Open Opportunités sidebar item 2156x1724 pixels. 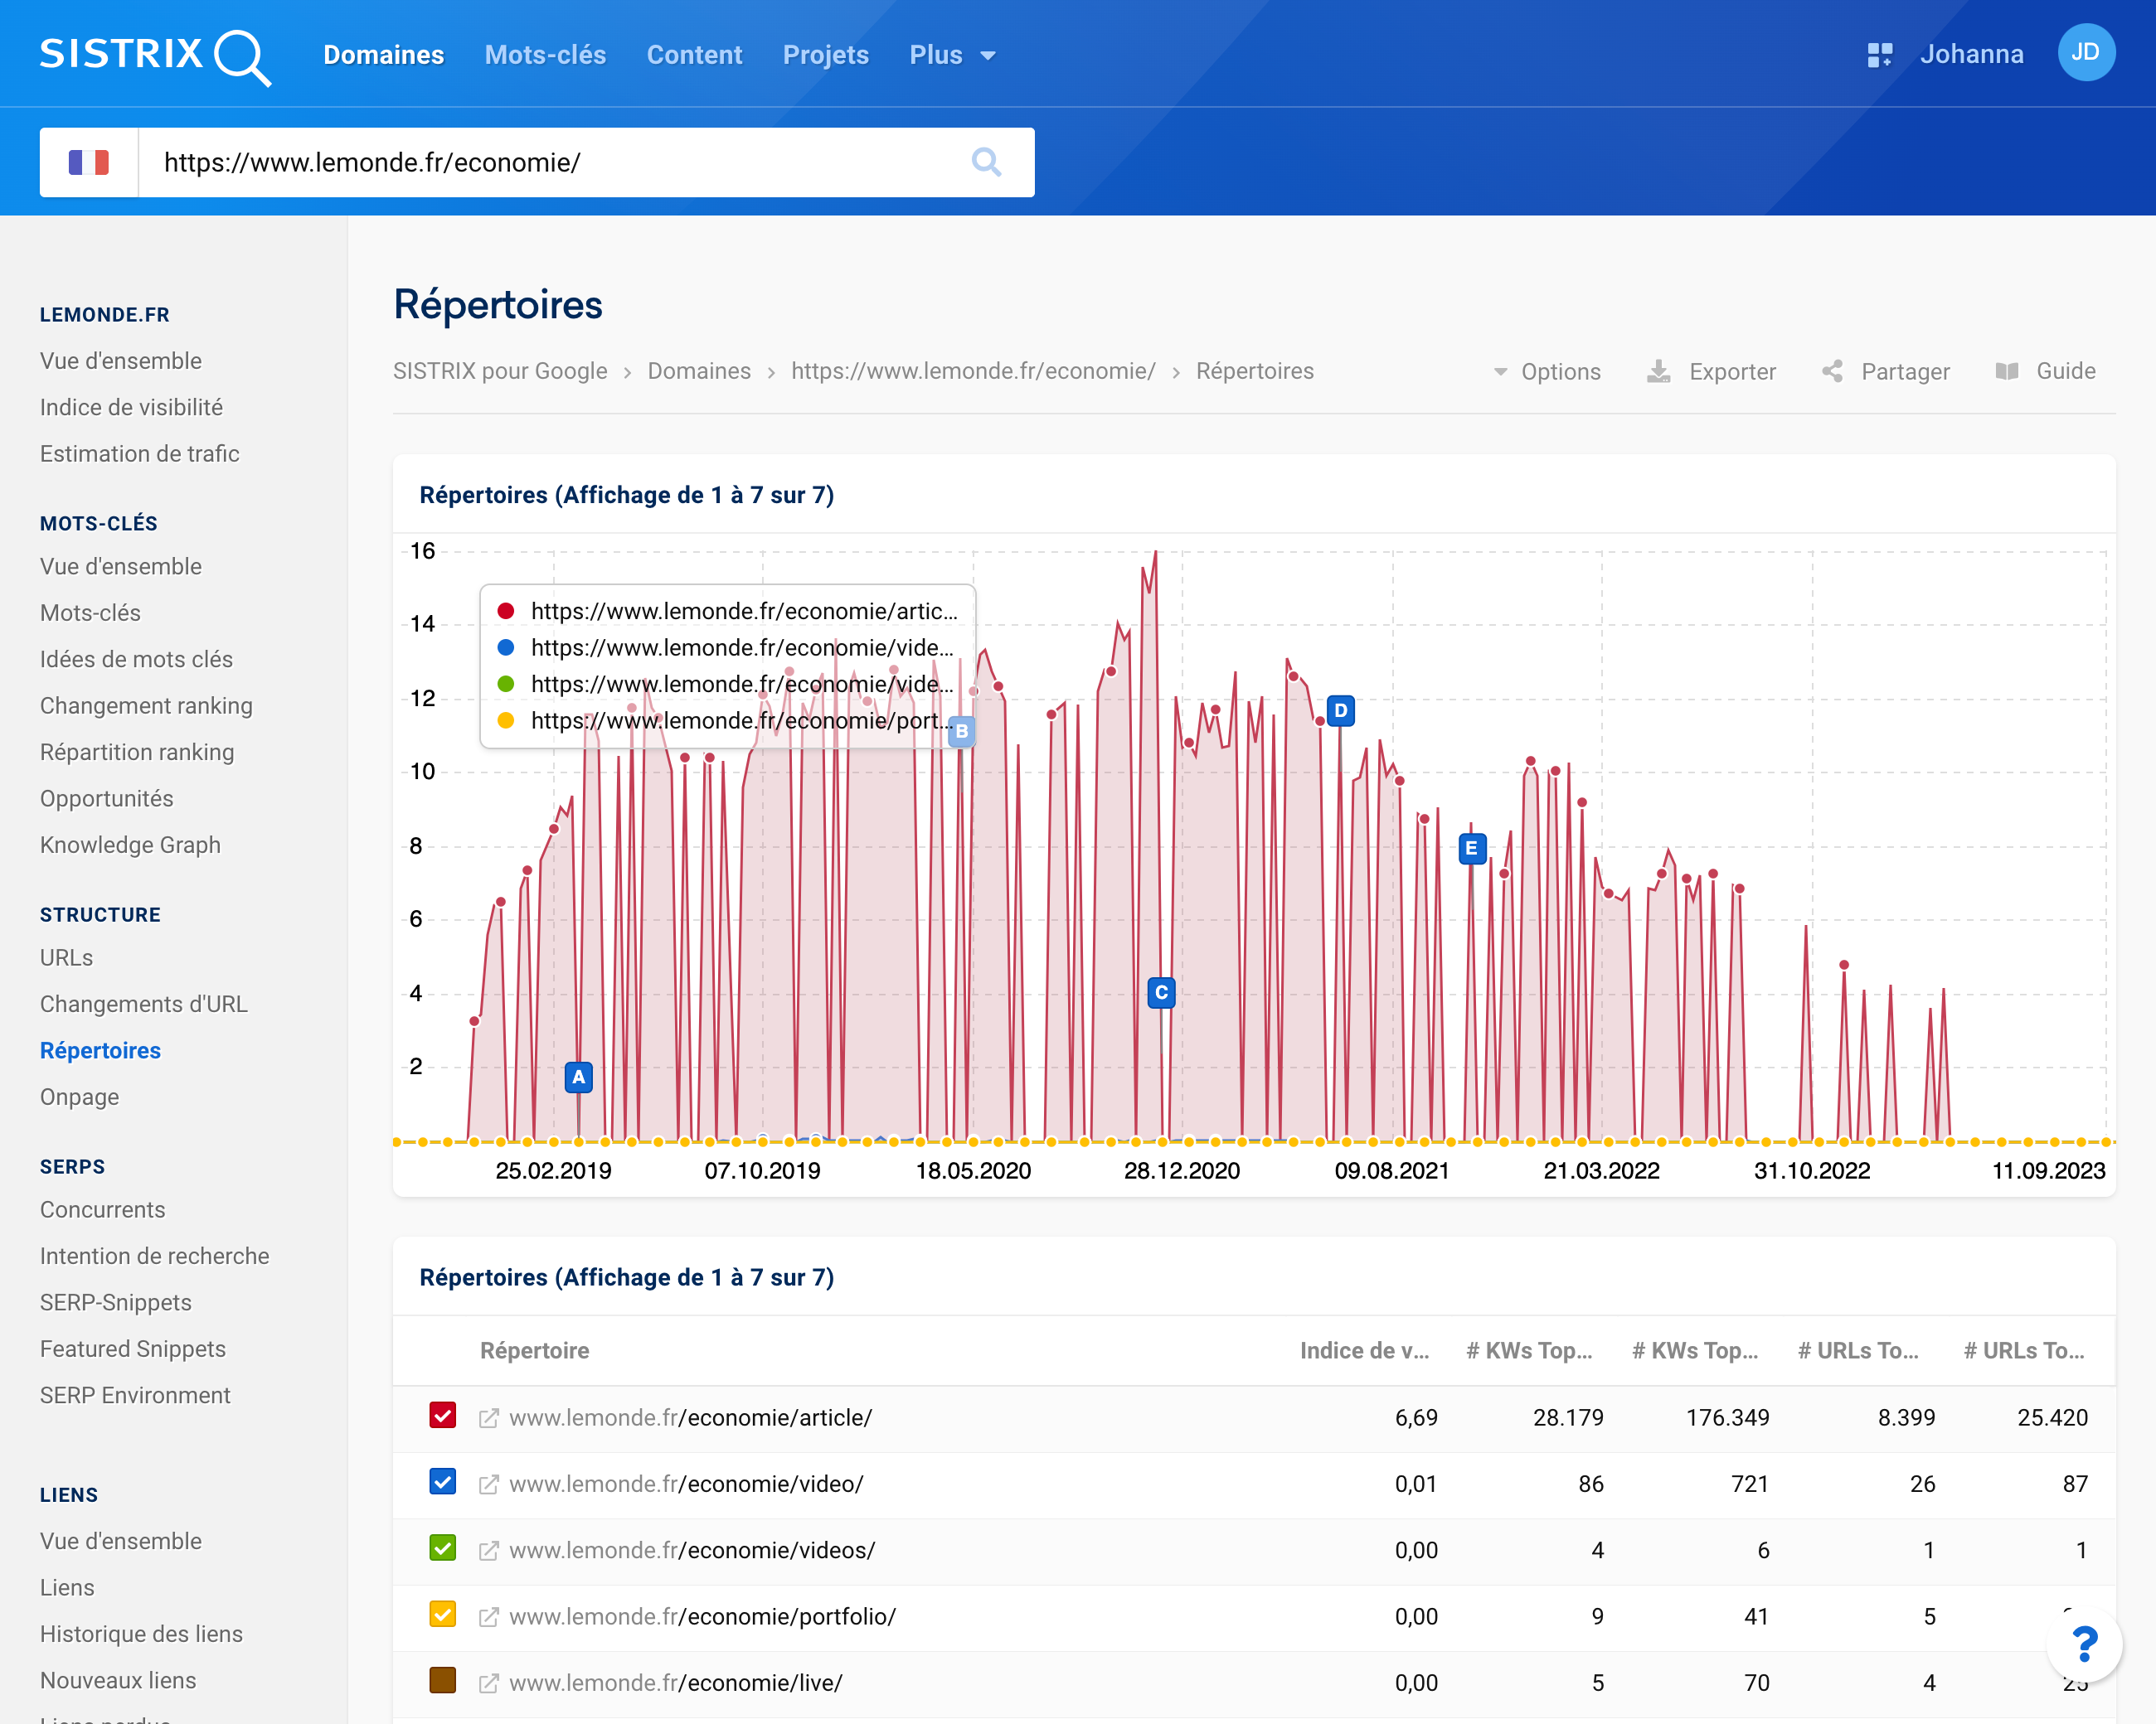pyautogui.click(x=106, y=798)
